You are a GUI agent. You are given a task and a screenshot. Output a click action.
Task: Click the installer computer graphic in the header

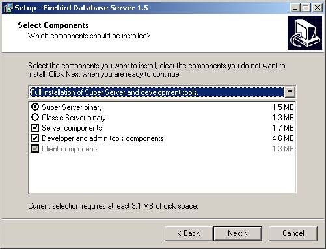pos(305,33)
